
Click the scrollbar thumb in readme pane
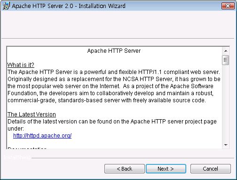(x=226, y=60)
